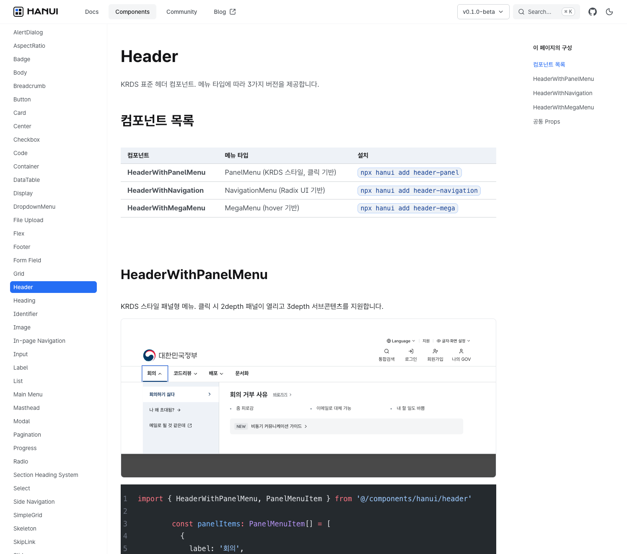Click the 로그인 login icon in demo header
627x554 pixels.
click(411, 352)
